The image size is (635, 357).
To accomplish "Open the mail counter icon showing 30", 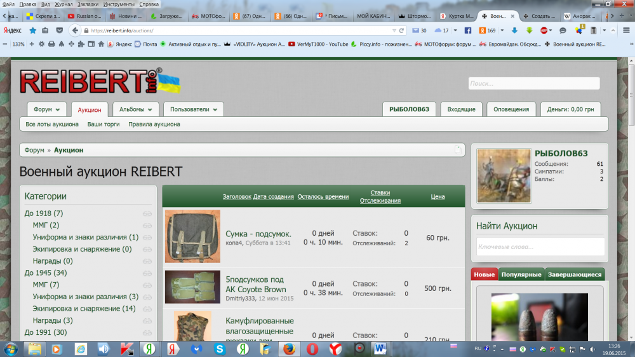I will click(419, 30).
